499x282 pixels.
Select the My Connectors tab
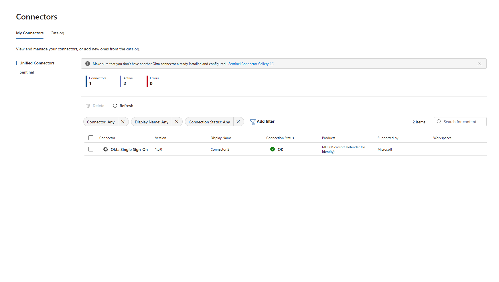pos(30,33)
